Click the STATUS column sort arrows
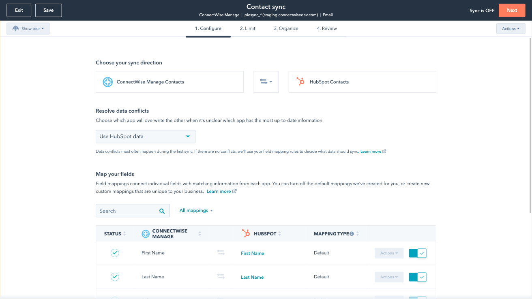 [x=124, y=234]
